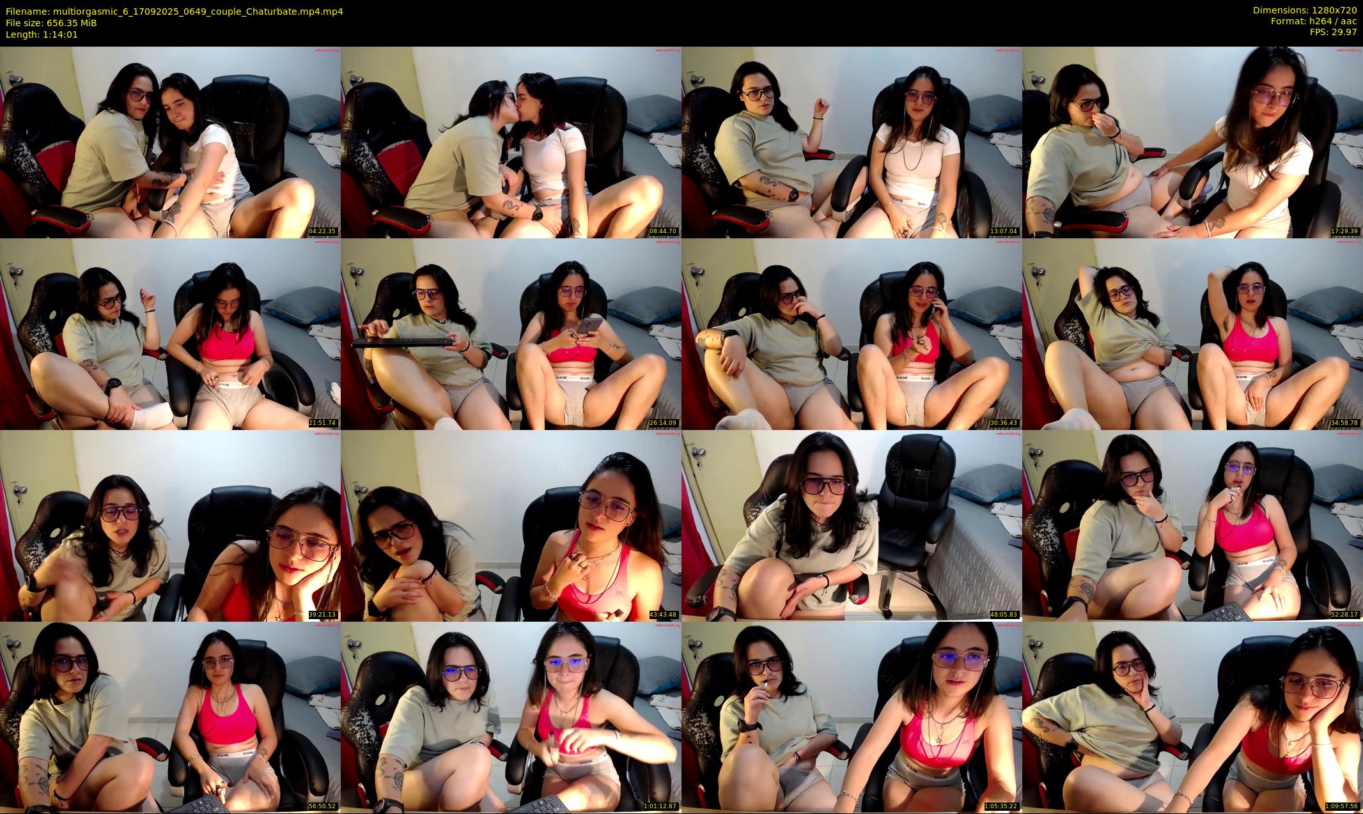Select the frame timestamped 52:28.17
Image resolution: width=1363 pixels, height=814 pixels.
point(1192,525)
